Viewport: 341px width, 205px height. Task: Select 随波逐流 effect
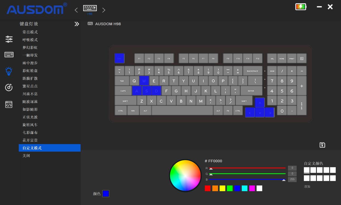(30, 102)
